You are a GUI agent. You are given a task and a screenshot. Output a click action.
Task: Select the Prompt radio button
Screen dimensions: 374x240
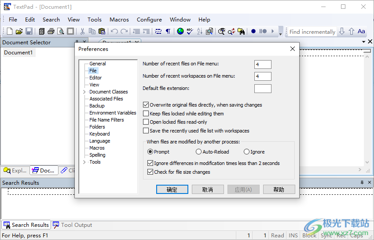coord(150,151)
